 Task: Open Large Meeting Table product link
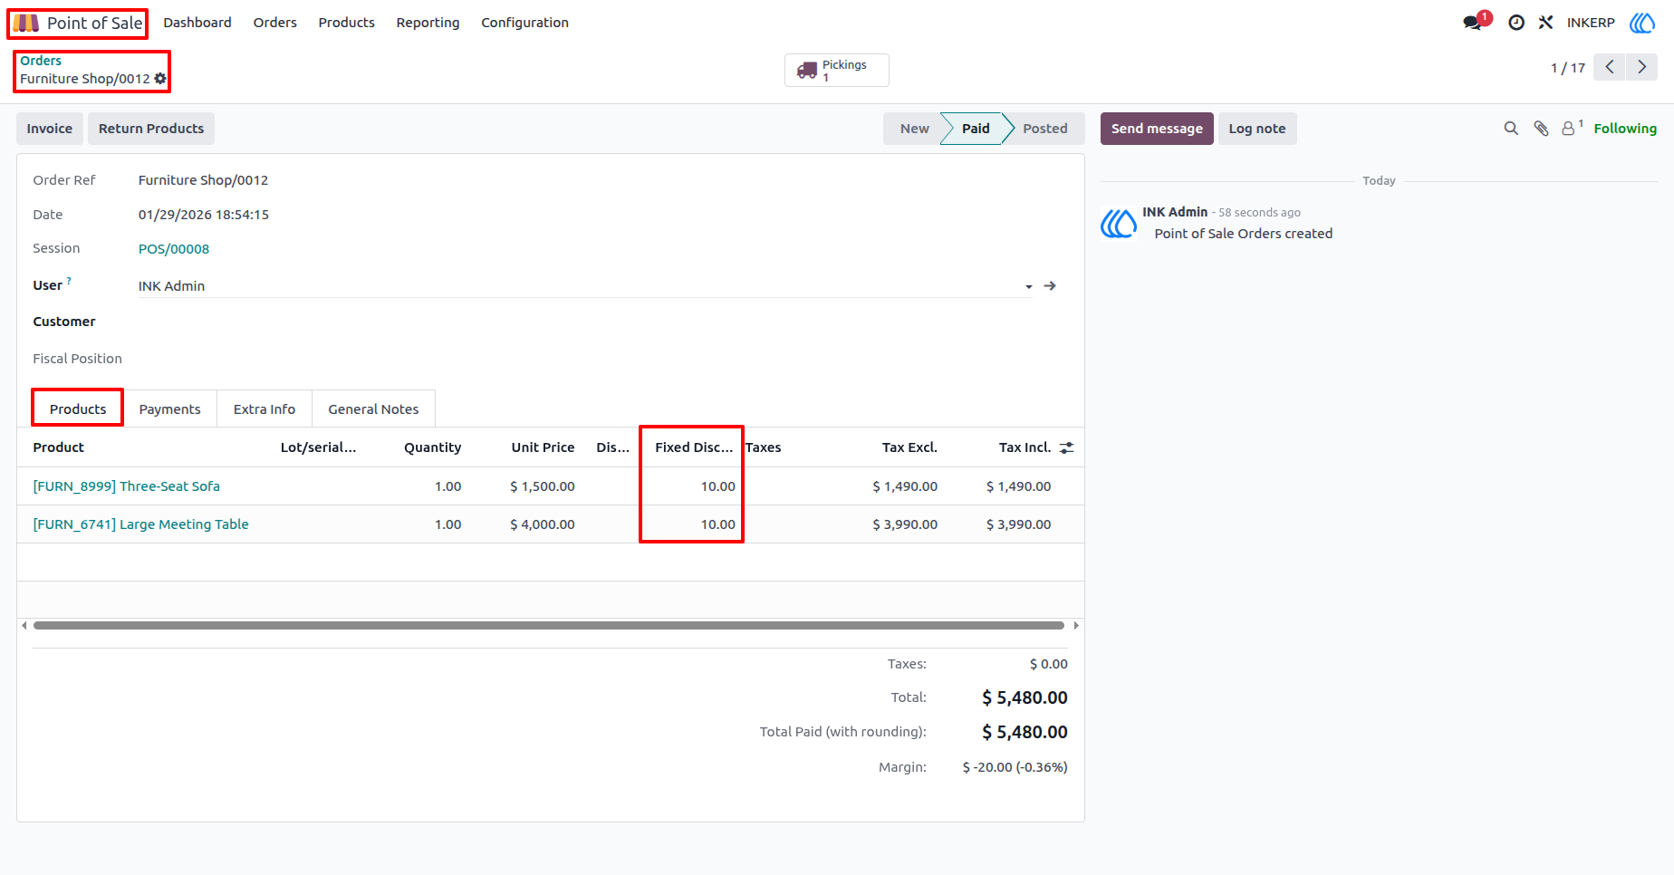click(x=140, y=524)
